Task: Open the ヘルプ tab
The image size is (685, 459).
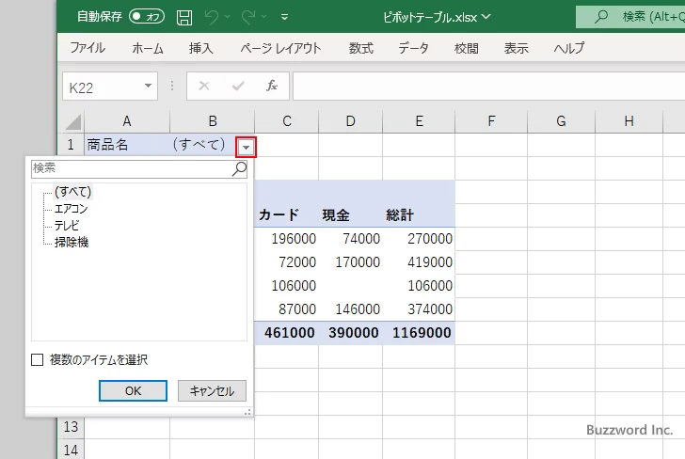Action: (568, 48)
